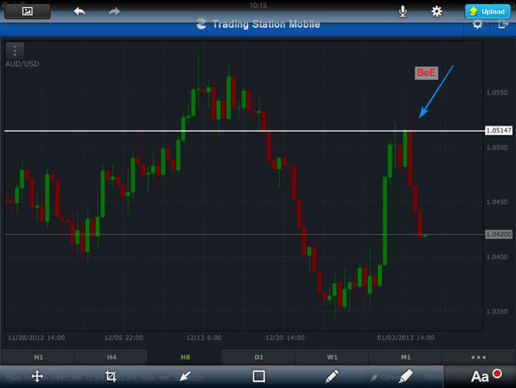This screenshot has width=516, height=388.
Task: Select the Aa text tool
Action: point(480,376)
